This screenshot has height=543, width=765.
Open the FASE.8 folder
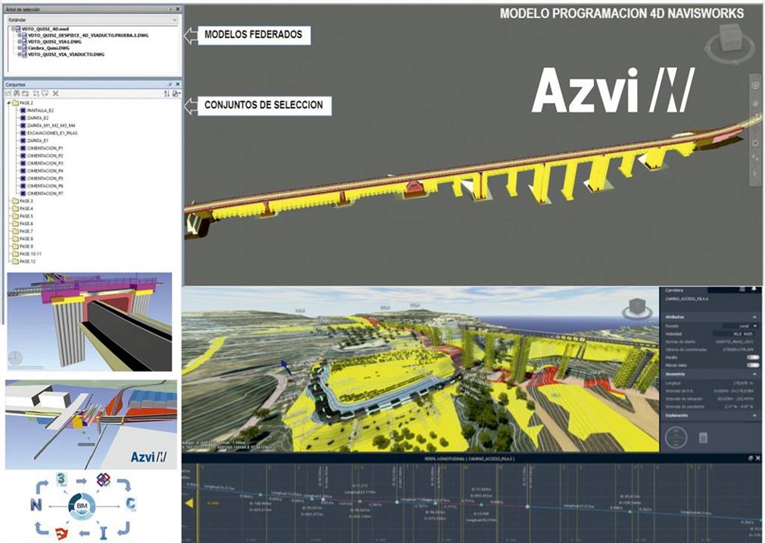pyautogui.click(x=23, y=239)
